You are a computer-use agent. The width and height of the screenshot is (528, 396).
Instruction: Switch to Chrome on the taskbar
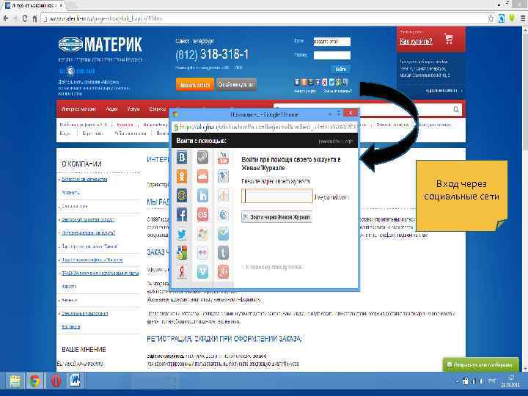tap(34, 381)
